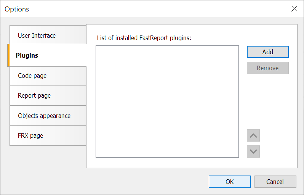Click the empty area below the Remove button
This screenshot has height=195, width=304.
coord(267,101)
